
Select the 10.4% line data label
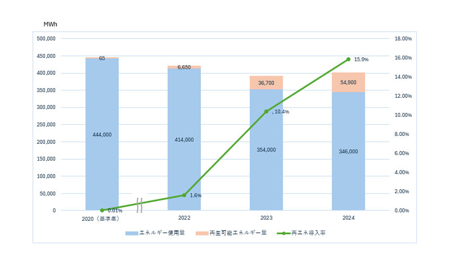[x=282, y=112]
